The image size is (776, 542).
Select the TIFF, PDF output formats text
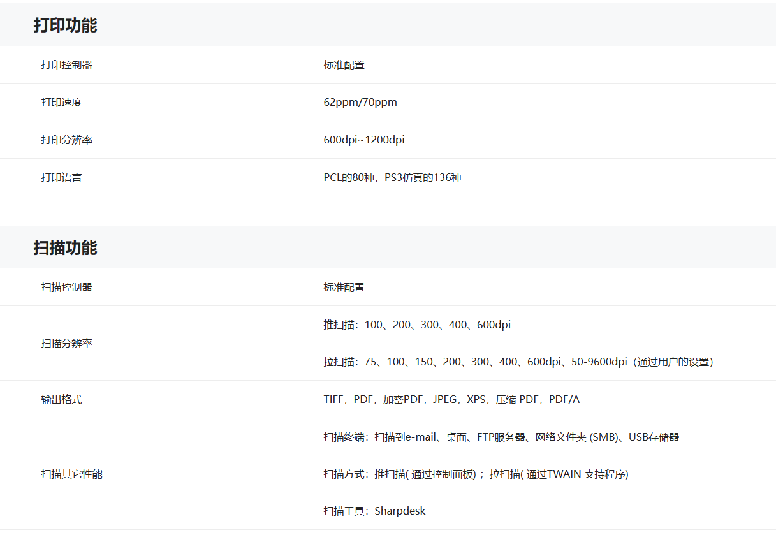point(451,399)
